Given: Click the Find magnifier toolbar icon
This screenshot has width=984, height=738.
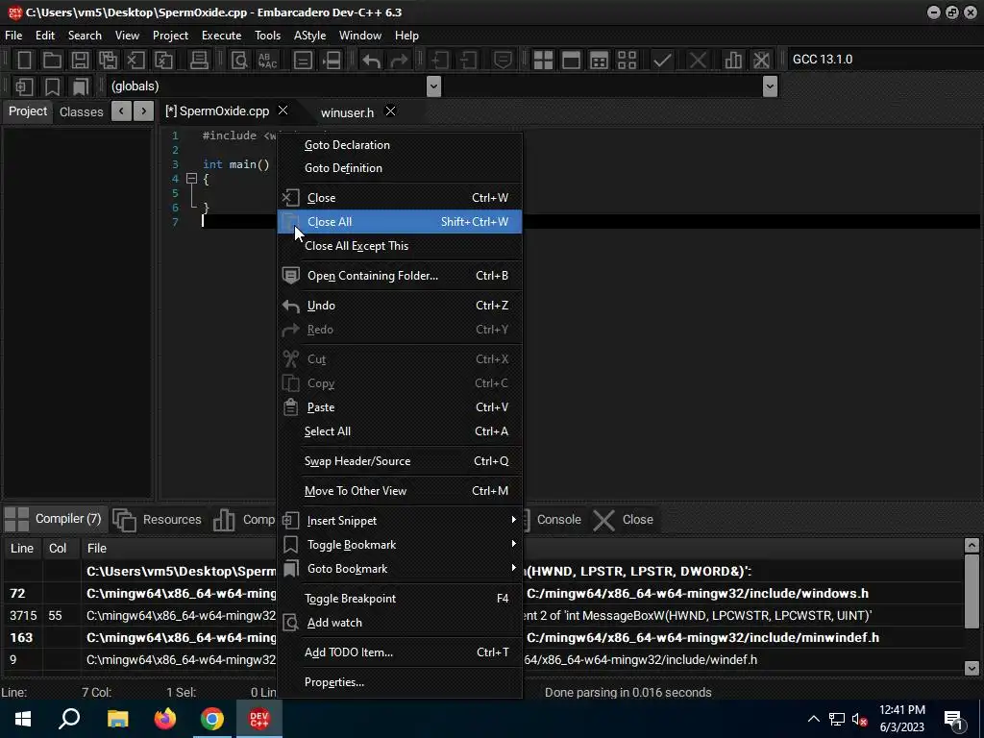Looking at the screenshot, I should pyautogui.click(x=239, y=60).
